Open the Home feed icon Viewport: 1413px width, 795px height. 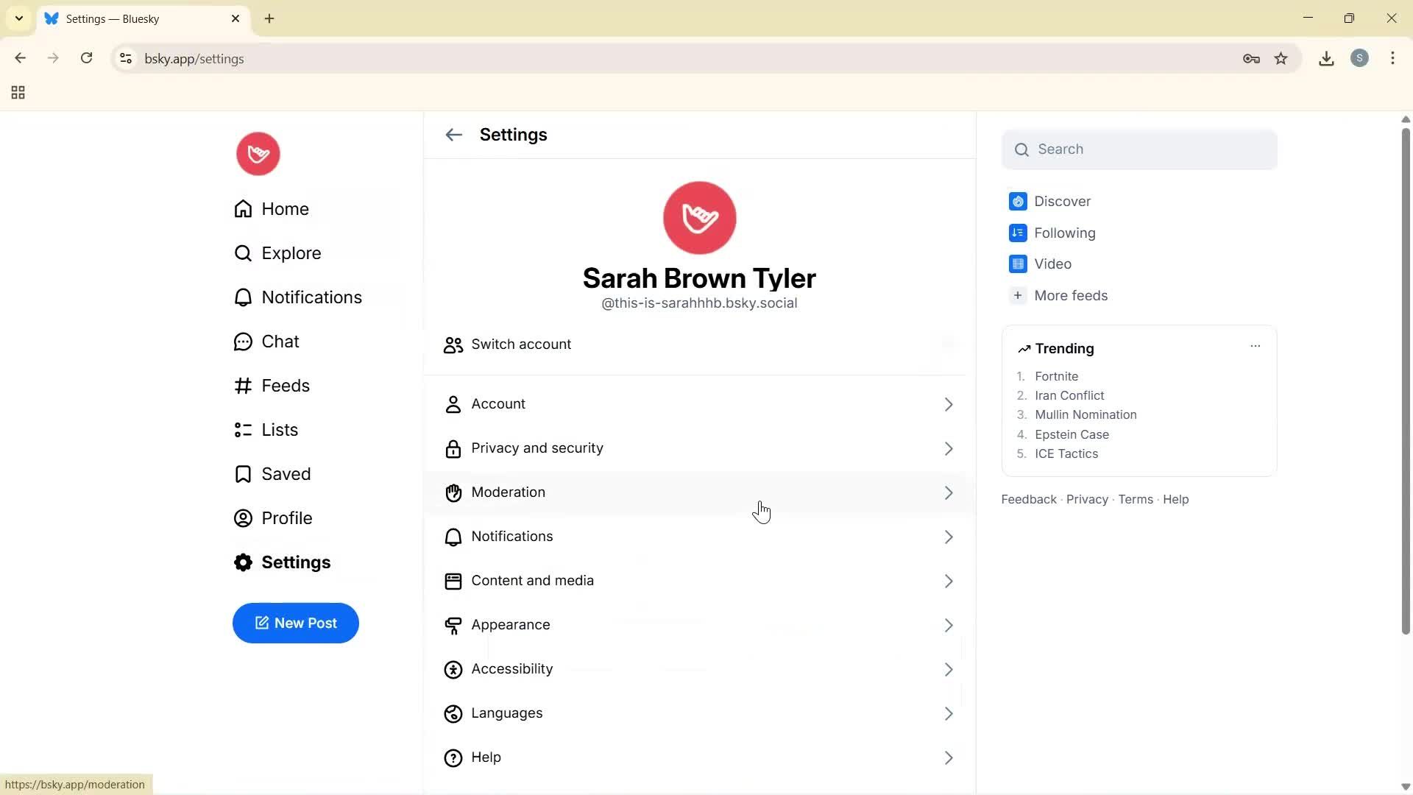tap(244, 209)
